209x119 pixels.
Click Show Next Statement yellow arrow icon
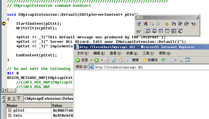(x=167, y=24)
